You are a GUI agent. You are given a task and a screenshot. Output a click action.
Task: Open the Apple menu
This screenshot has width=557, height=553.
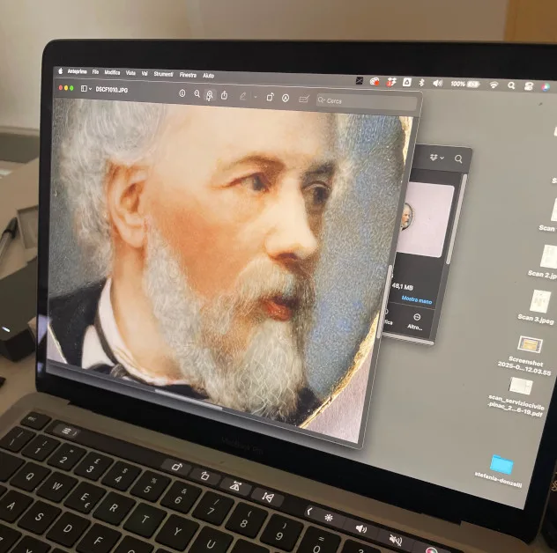(61, 71)
